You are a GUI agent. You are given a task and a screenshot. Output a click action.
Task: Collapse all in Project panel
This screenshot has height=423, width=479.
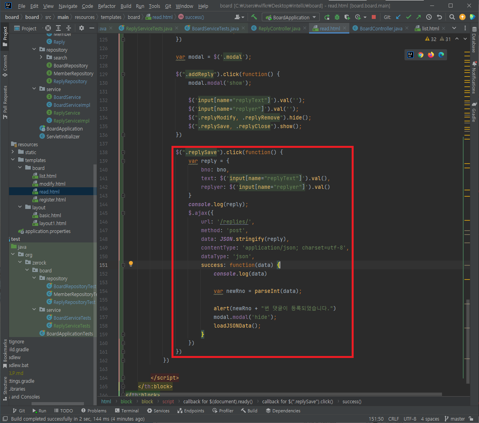point(69,28)
